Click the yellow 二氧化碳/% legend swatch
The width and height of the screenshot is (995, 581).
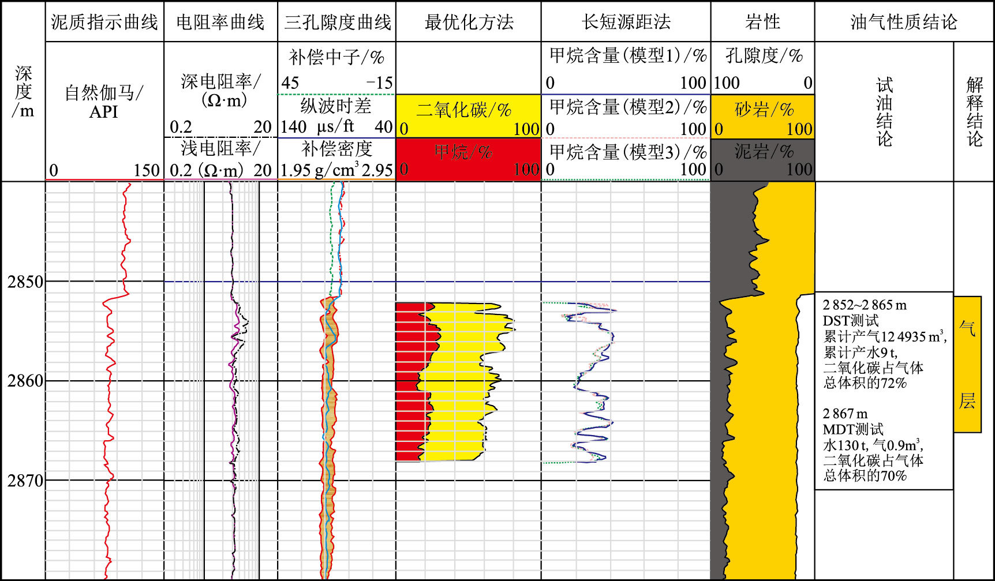(468, 117)
